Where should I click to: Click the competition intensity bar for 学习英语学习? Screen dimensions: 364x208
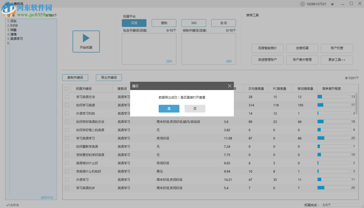(x=334, y=138)
